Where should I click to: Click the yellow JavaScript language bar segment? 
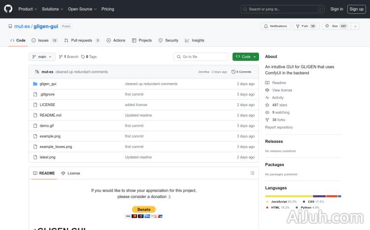pos(289,196)
